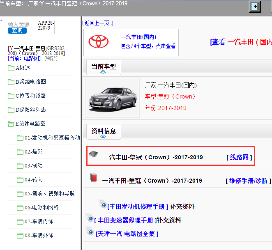Click the folder icon beside 08-车辆外饰

pyautogui.click(x=20, y=236)
